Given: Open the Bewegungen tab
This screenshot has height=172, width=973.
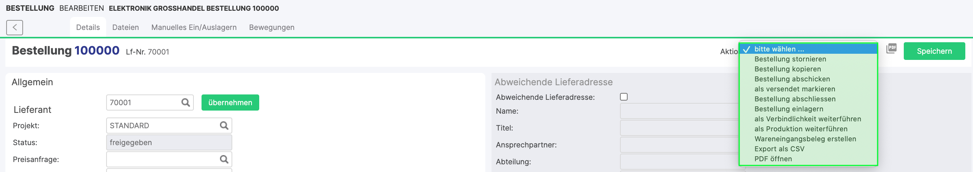Looking at the screenshot, I should [272, 27].
